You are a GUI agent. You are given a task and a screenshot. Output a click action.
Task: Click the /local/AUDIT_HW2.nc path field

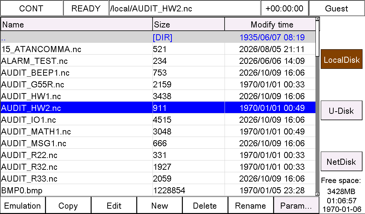coord(185,9)
